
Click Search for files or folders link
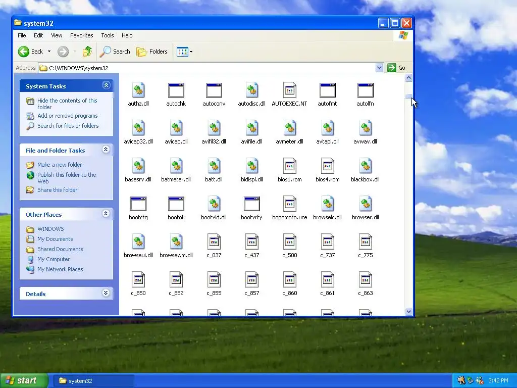(68, 126)
